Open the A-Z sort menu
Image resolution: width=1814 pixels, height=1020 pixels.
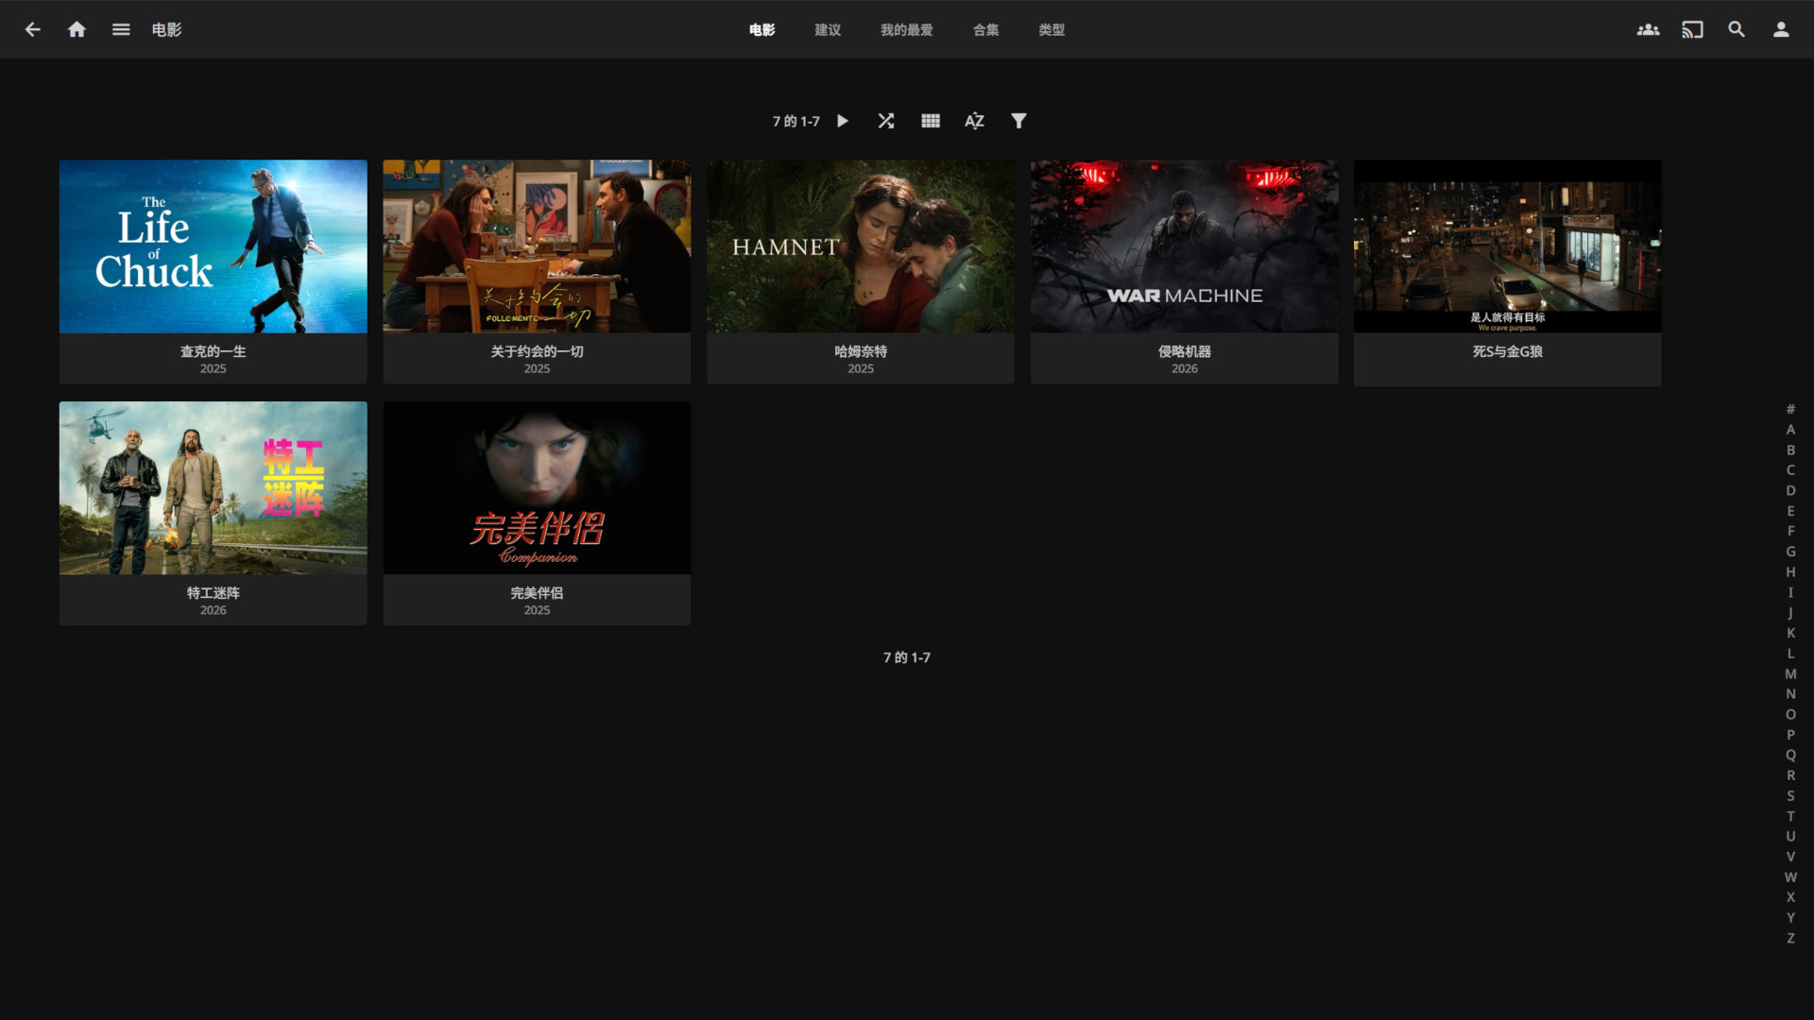tap(974, 121)
